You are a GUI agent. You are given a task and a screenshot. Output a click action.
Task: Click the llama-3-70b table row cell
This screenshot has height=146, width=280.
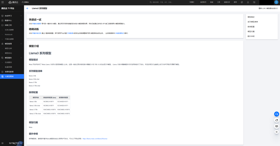pos(36,110)
